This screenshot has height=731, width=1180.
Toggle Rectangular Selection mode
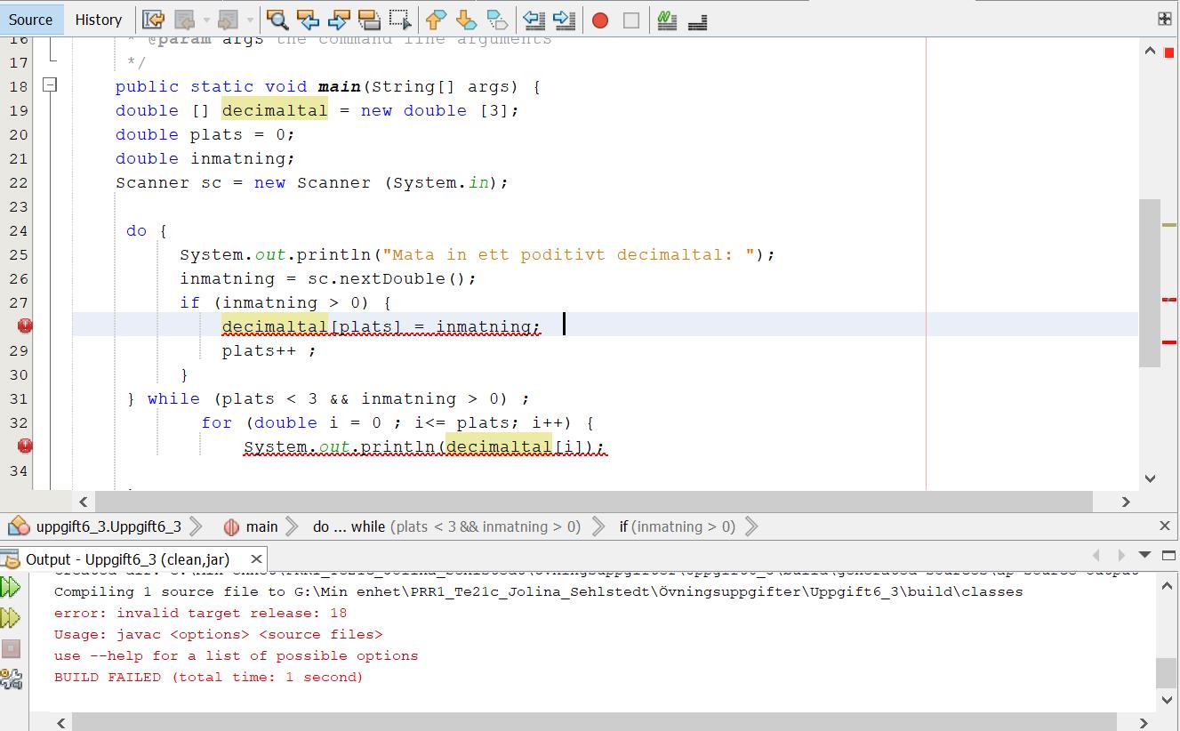400,20
